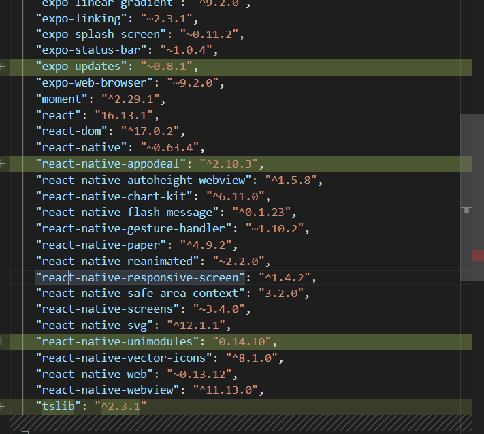The height and width of the screenshot is (434, 484).
Task: Click the "react-native-reanimated" key
Action: [x=118, y=262]
